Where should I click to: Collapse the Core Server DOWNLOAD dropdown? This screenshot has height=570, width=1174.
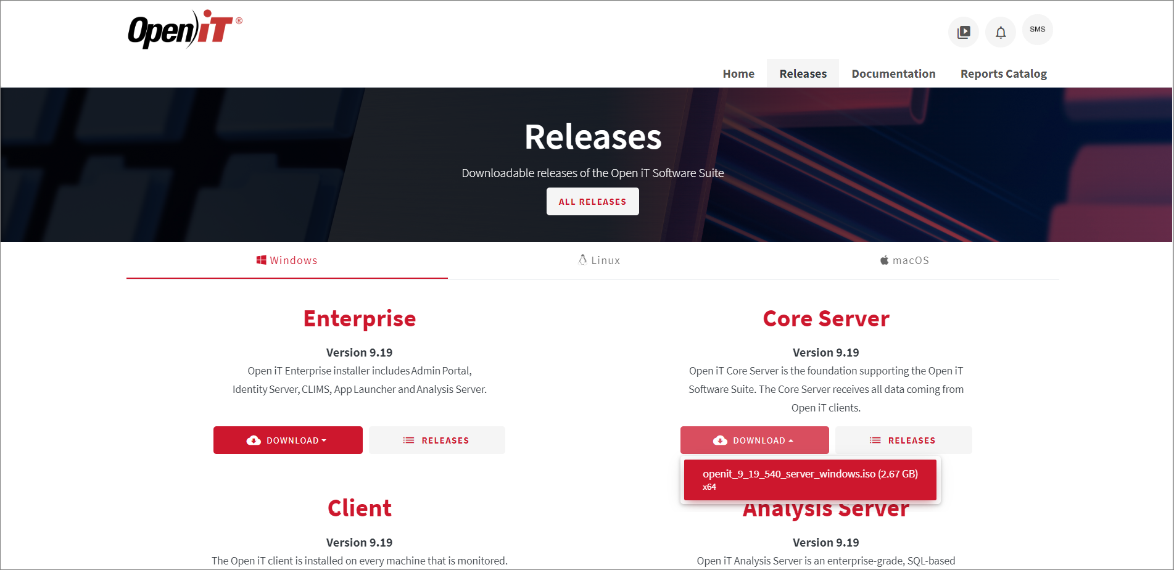754,440
